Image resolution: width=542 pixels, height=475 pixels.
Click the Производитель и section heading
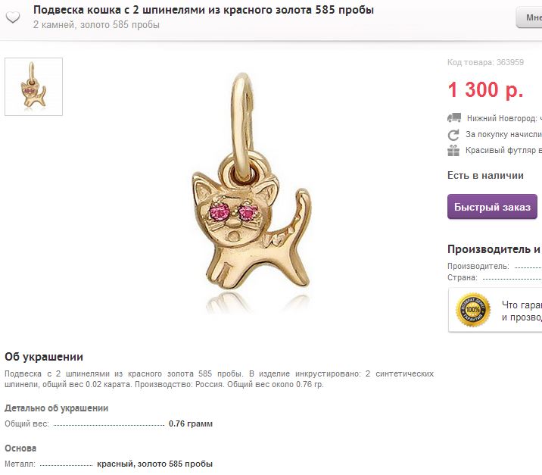[x=494, y=249]
